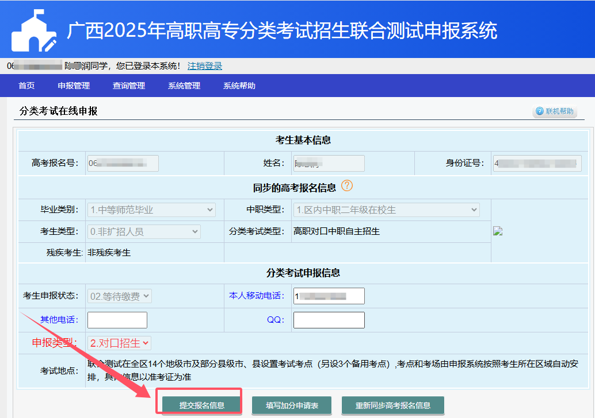Expand 考生类型 dropdown
The height and width of the screenshot is (418, 595).
(x=144, y=231)
